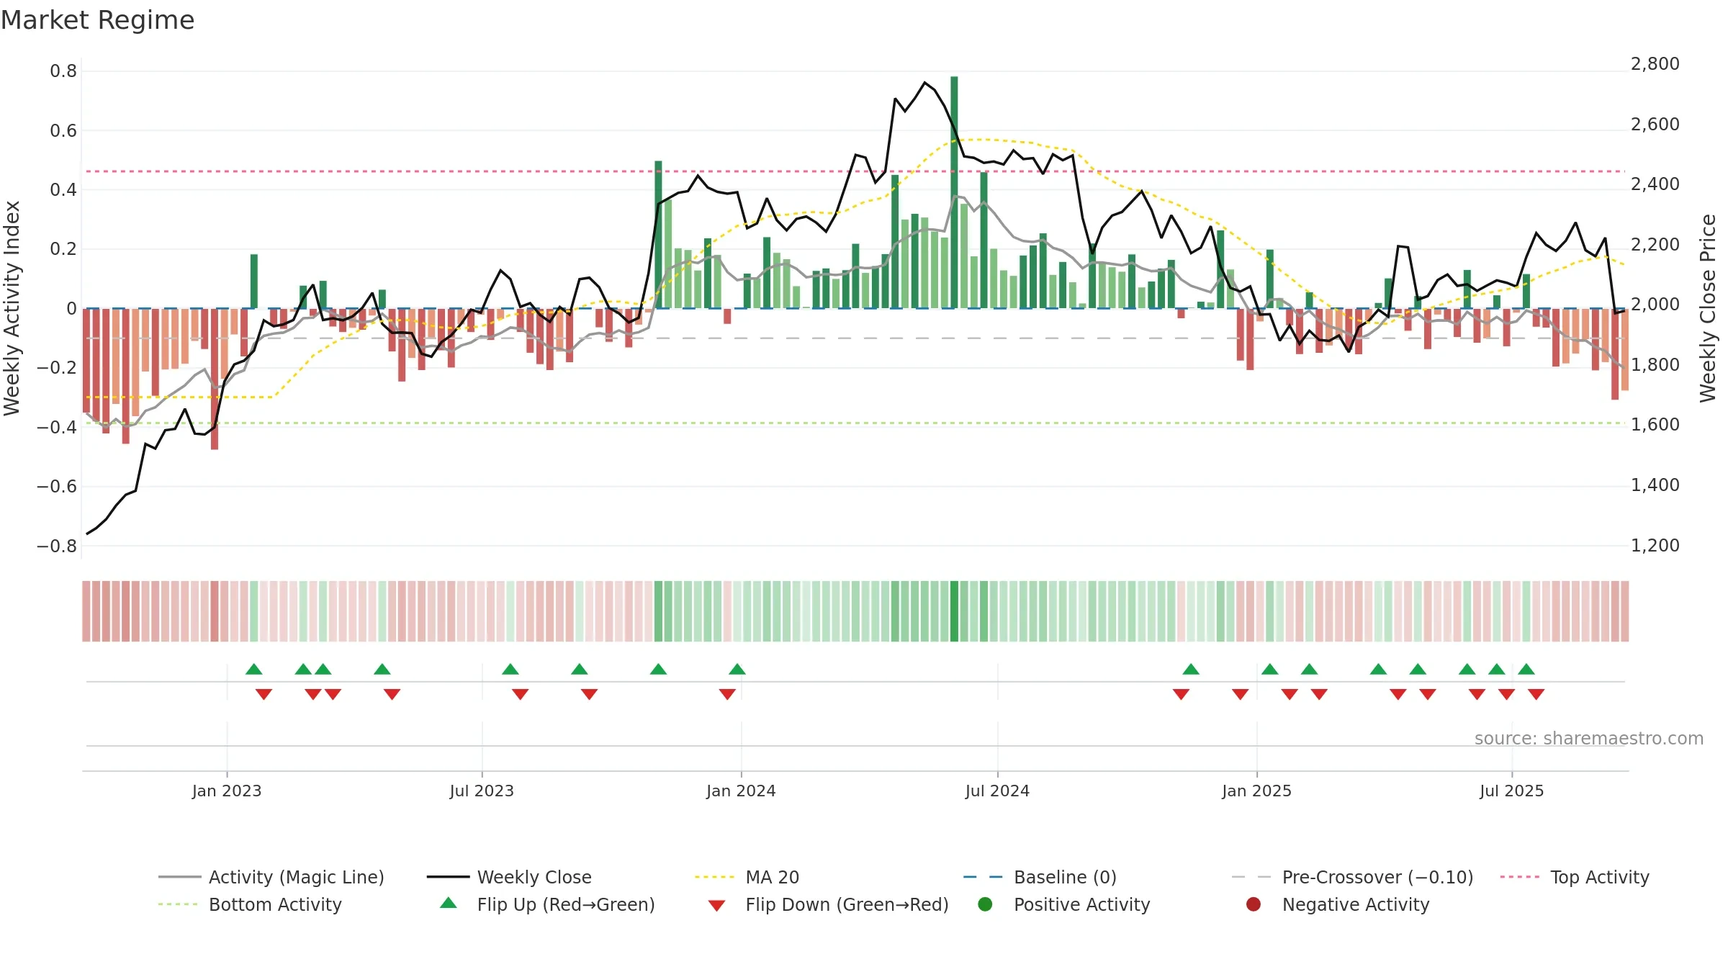Click the Jan 2023 axis label
Viewport: 1728px width, 972px height.
pos(227,791)
